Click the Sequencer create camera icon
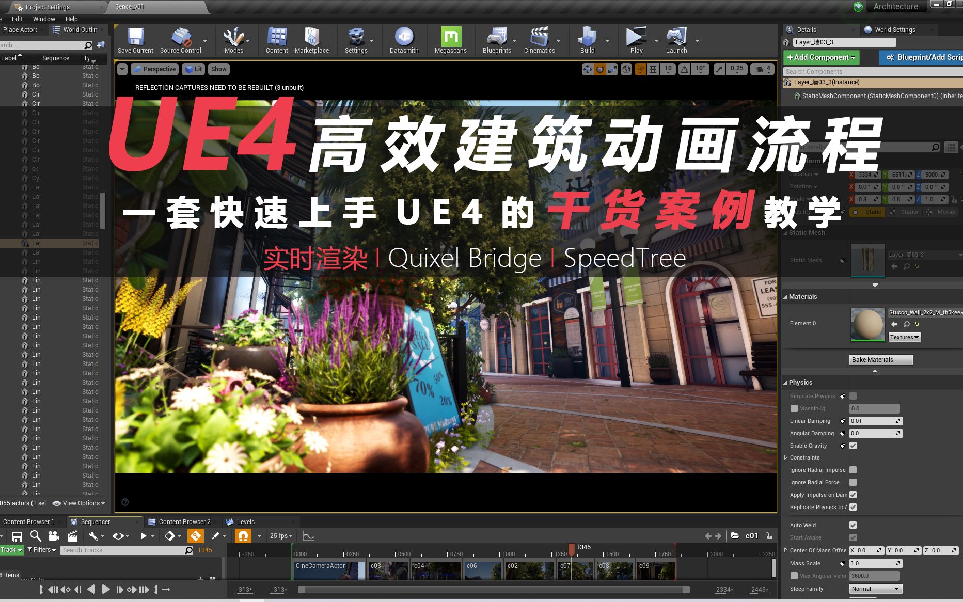 click(x=54, y=536)
